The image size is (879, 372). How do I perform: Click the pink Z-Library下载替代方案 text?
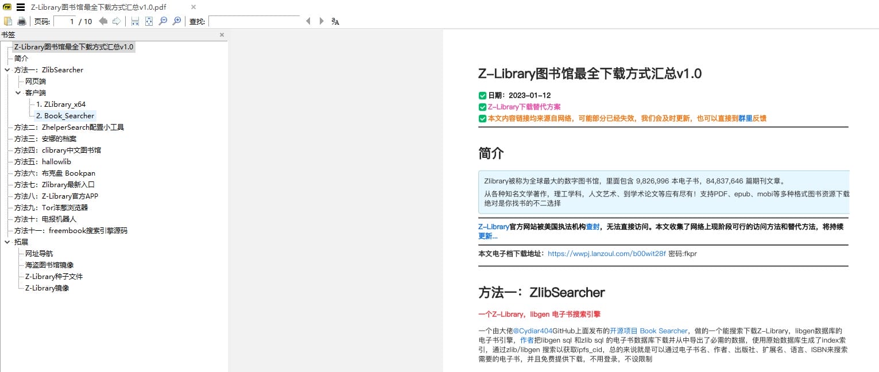[x=524, y=107]
